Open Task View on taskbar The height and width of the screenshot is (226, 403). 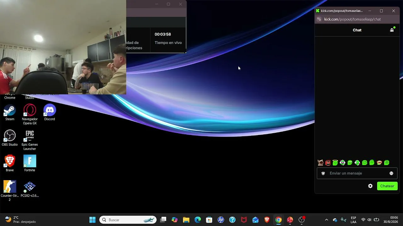tap(163, 220)
